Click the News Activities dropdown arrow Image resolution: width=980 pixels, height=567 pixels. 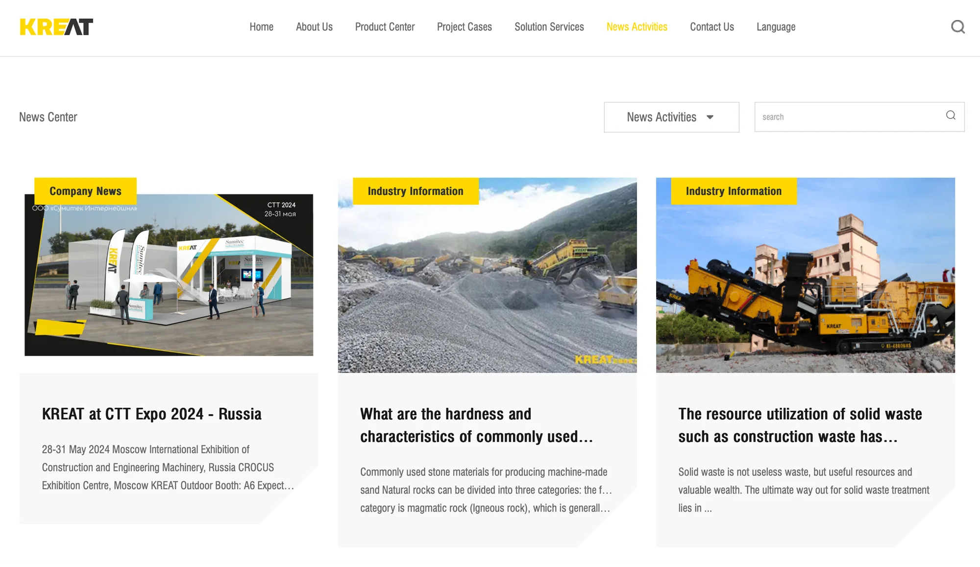pos(710,118)
